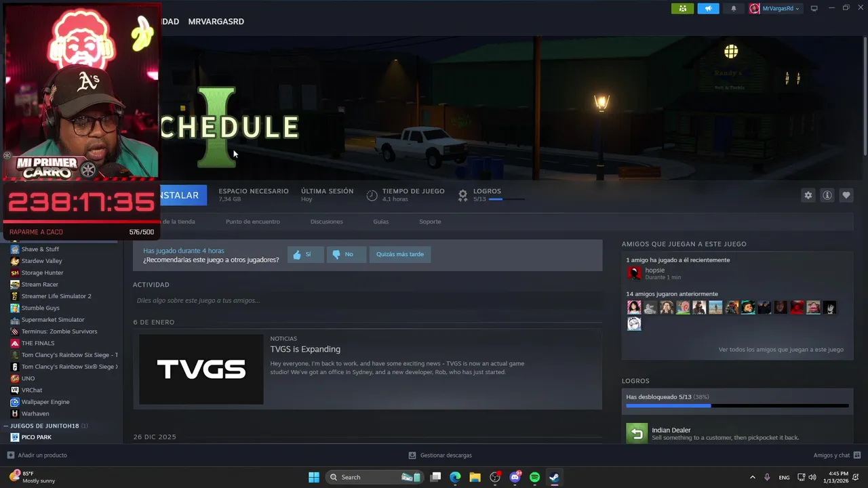
Task: Select VRChat in library list
Action: tap(31, 390)
